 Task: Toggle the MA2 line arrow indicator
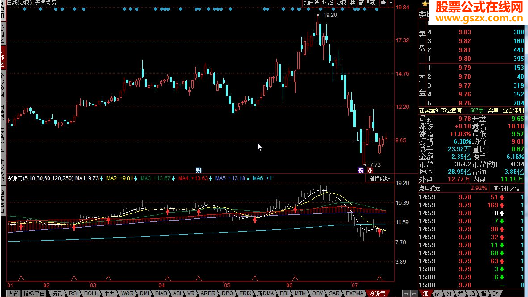click(x=136, y=178)
